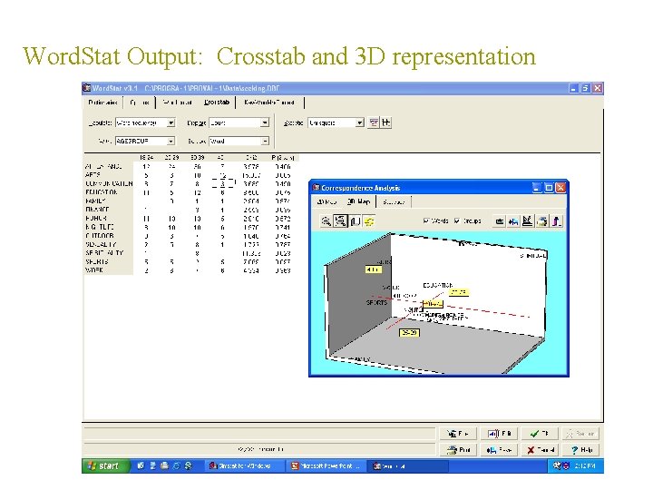653x490 pixels.
Task: Click the 3D walls icon in Correspondence Analysis
Action: 355,220
